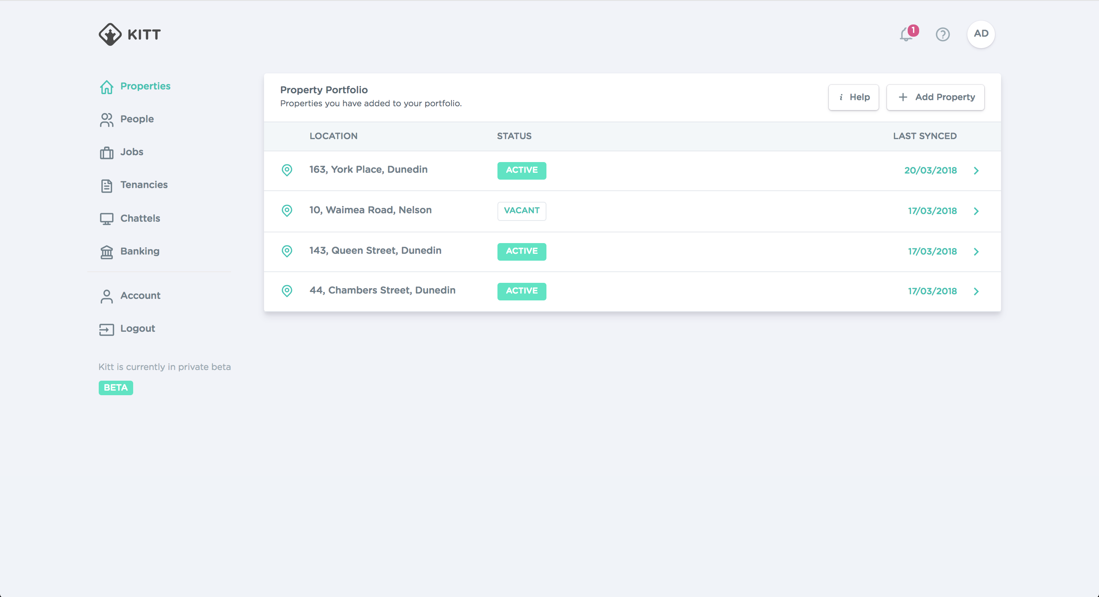Screen dimensions: 1099x597
Task: Click the VACANT status badge
Action: coord(521,211)
